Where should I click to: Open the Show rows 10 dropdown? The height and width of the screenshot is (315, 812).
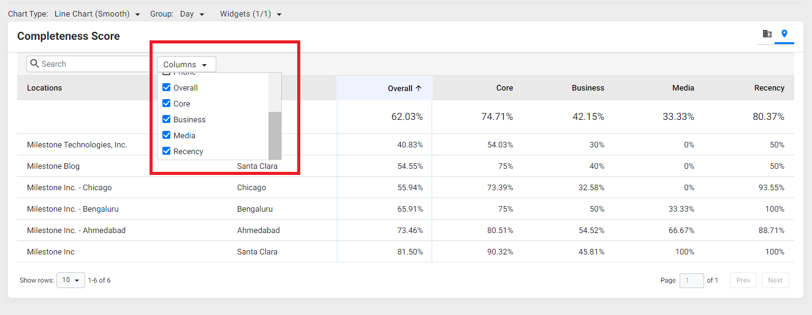[x=70, y=280]
